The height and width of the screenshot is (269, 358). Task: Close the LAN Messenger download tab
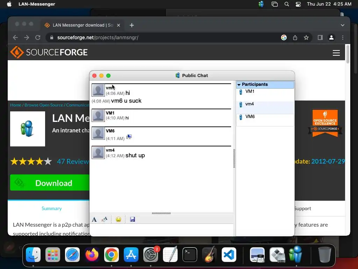tap(119, 25)
